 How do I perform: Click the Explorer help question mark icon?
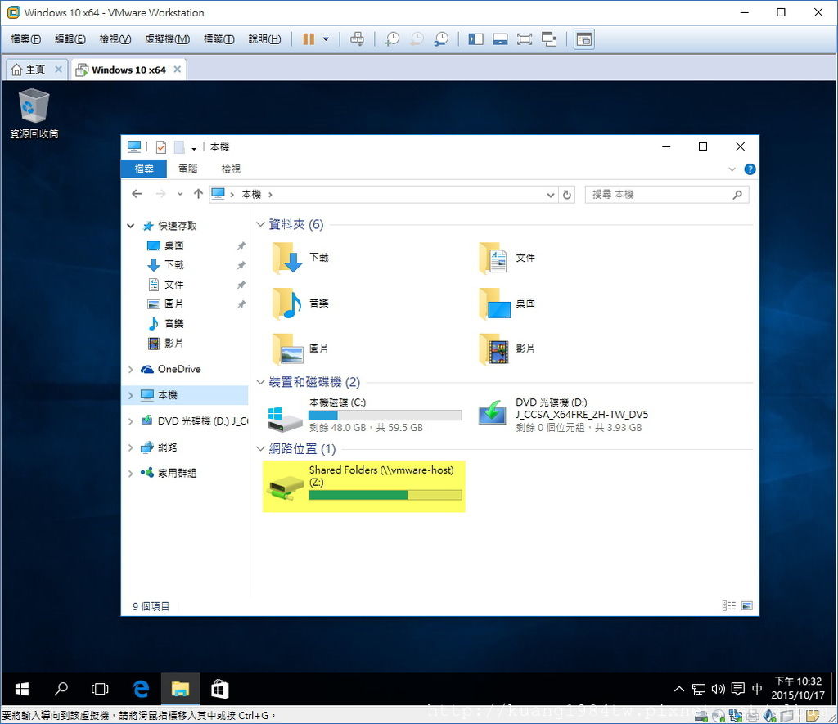coord(750,169)
